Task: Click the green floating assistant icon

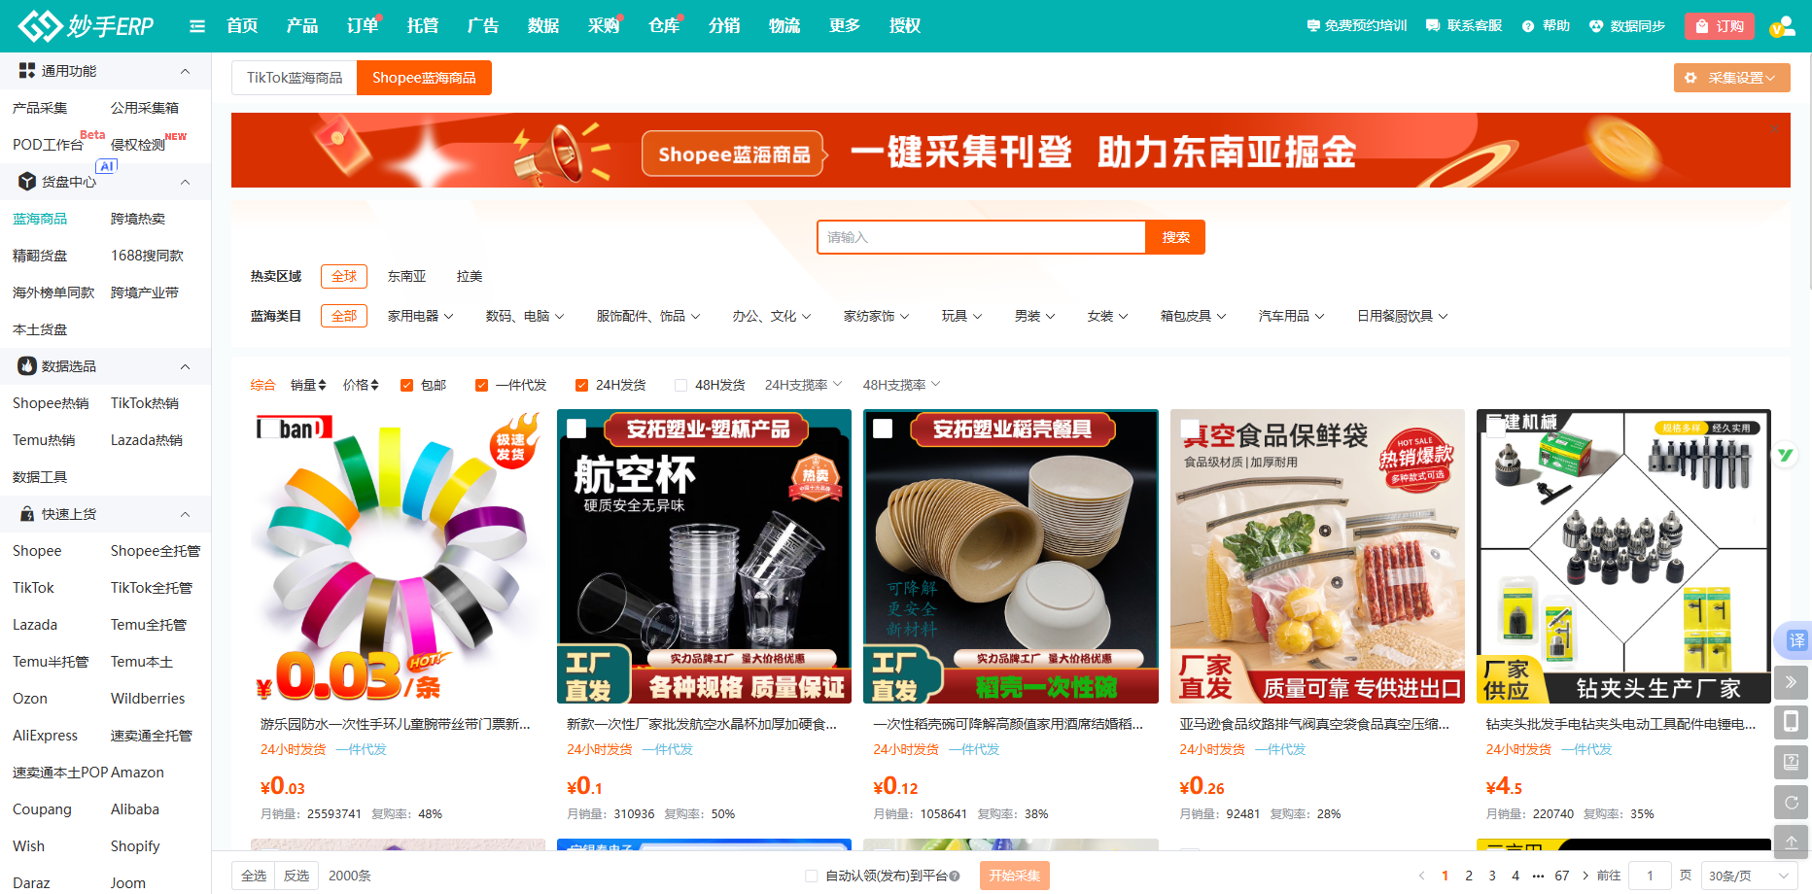Action: point(1785,455)
